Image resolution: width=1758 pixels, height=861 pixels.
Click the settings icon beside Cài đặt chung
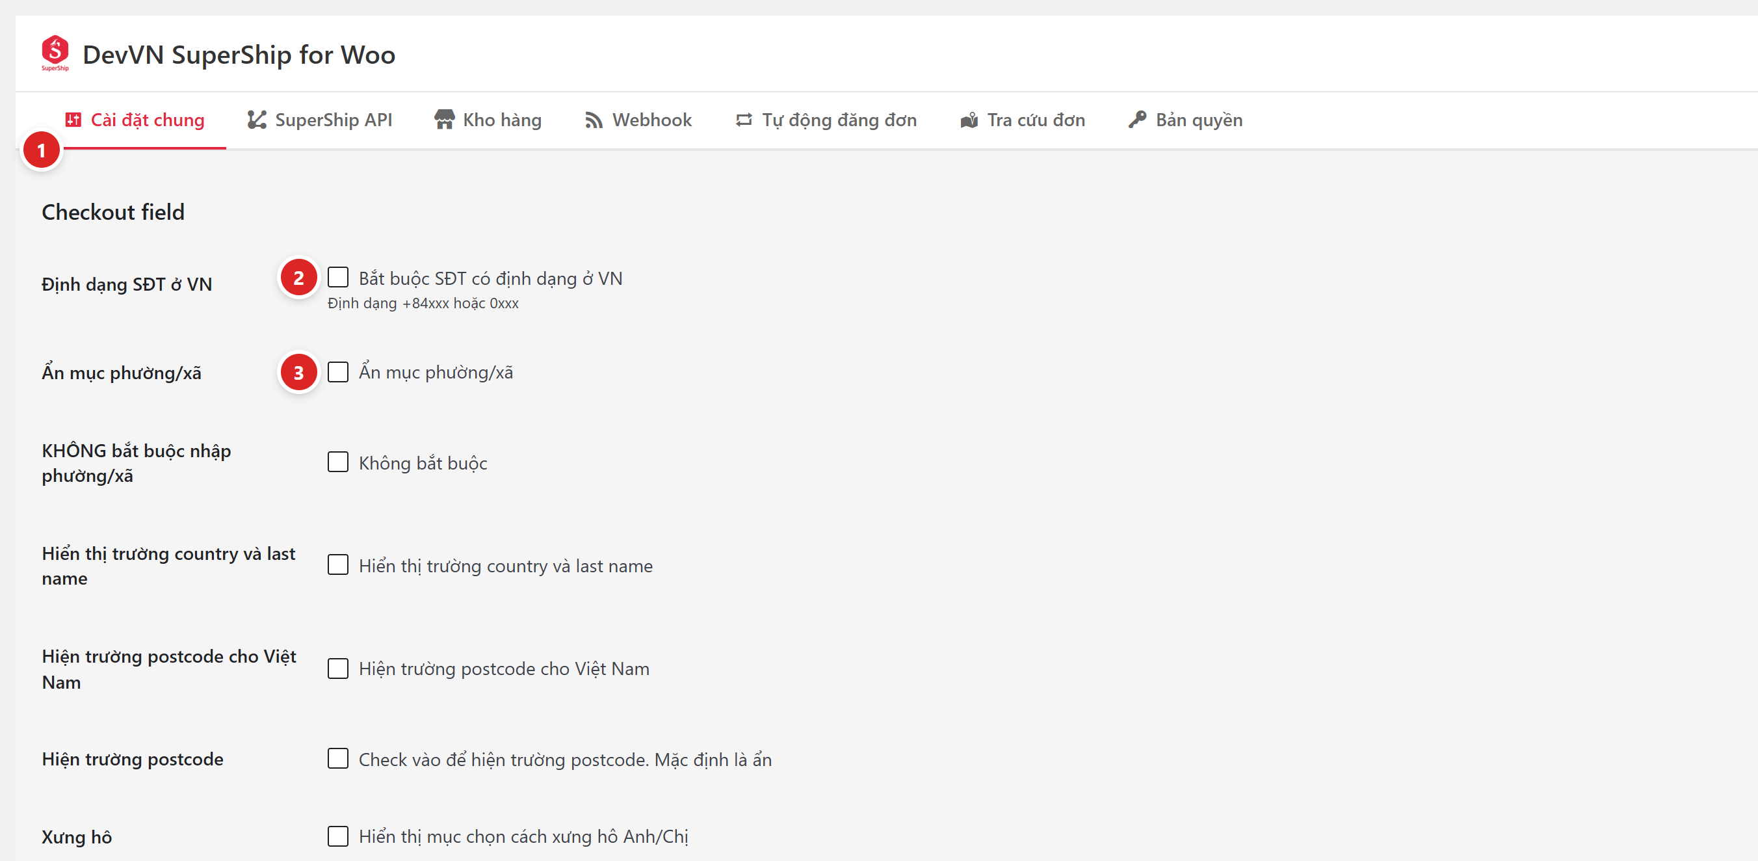pos(73,120)
